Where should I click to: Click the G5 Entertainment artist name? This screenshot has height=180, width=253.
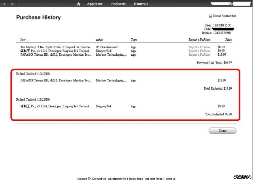pos(107,47)
